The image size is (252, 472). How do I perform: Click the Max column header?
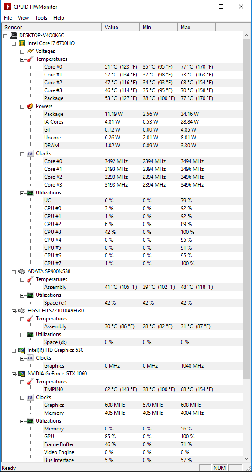tap(197, 28)
